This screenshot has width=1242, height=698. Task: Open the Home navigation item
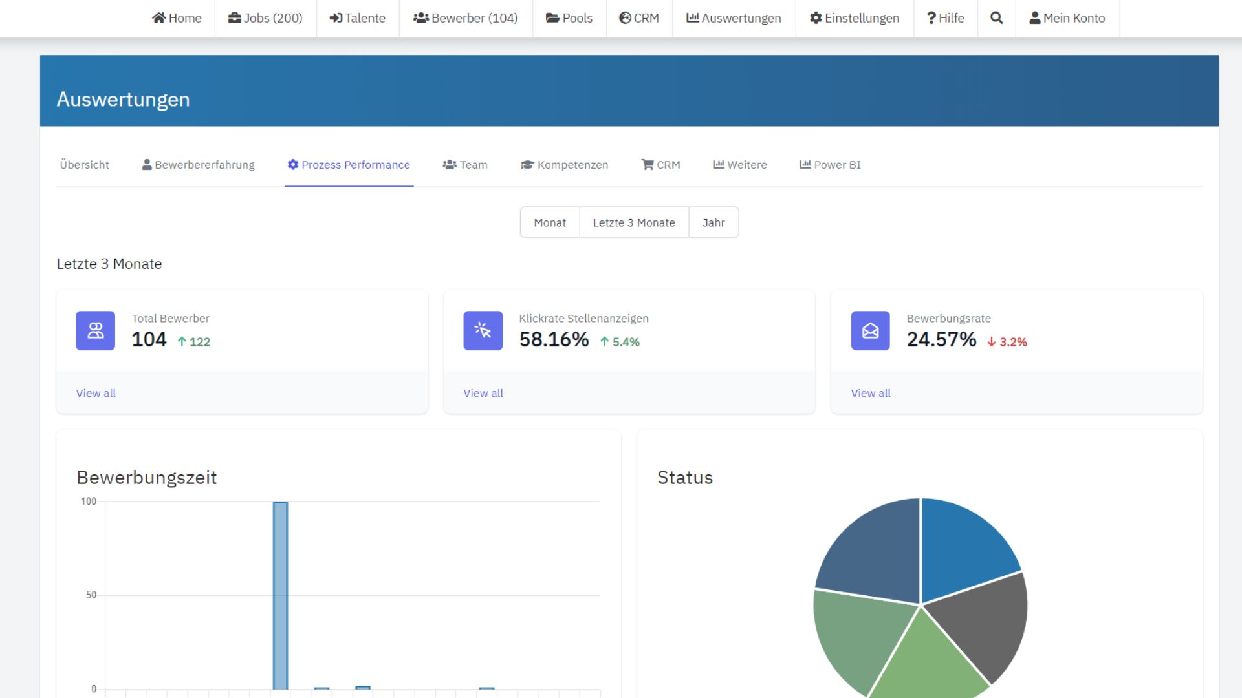(x=177, y=18)
